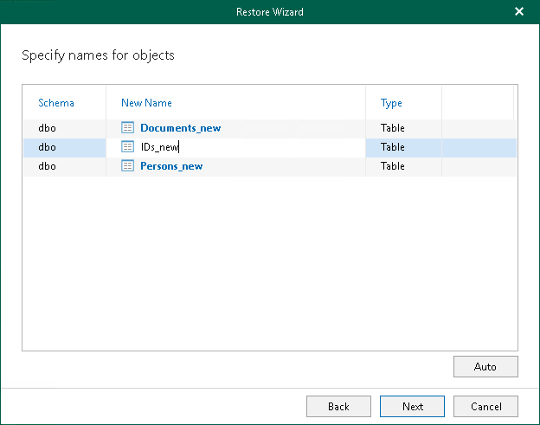Image resolution: width=540 pixels, height=425 pixels.
Task: Sort by the New Name column header
Action: click(x=146, y=103)
